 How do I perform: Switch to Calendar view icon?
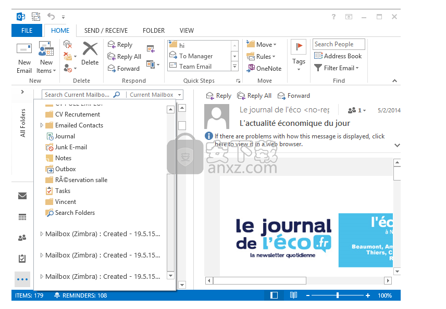pyautogui.click(x=22, y=217)
